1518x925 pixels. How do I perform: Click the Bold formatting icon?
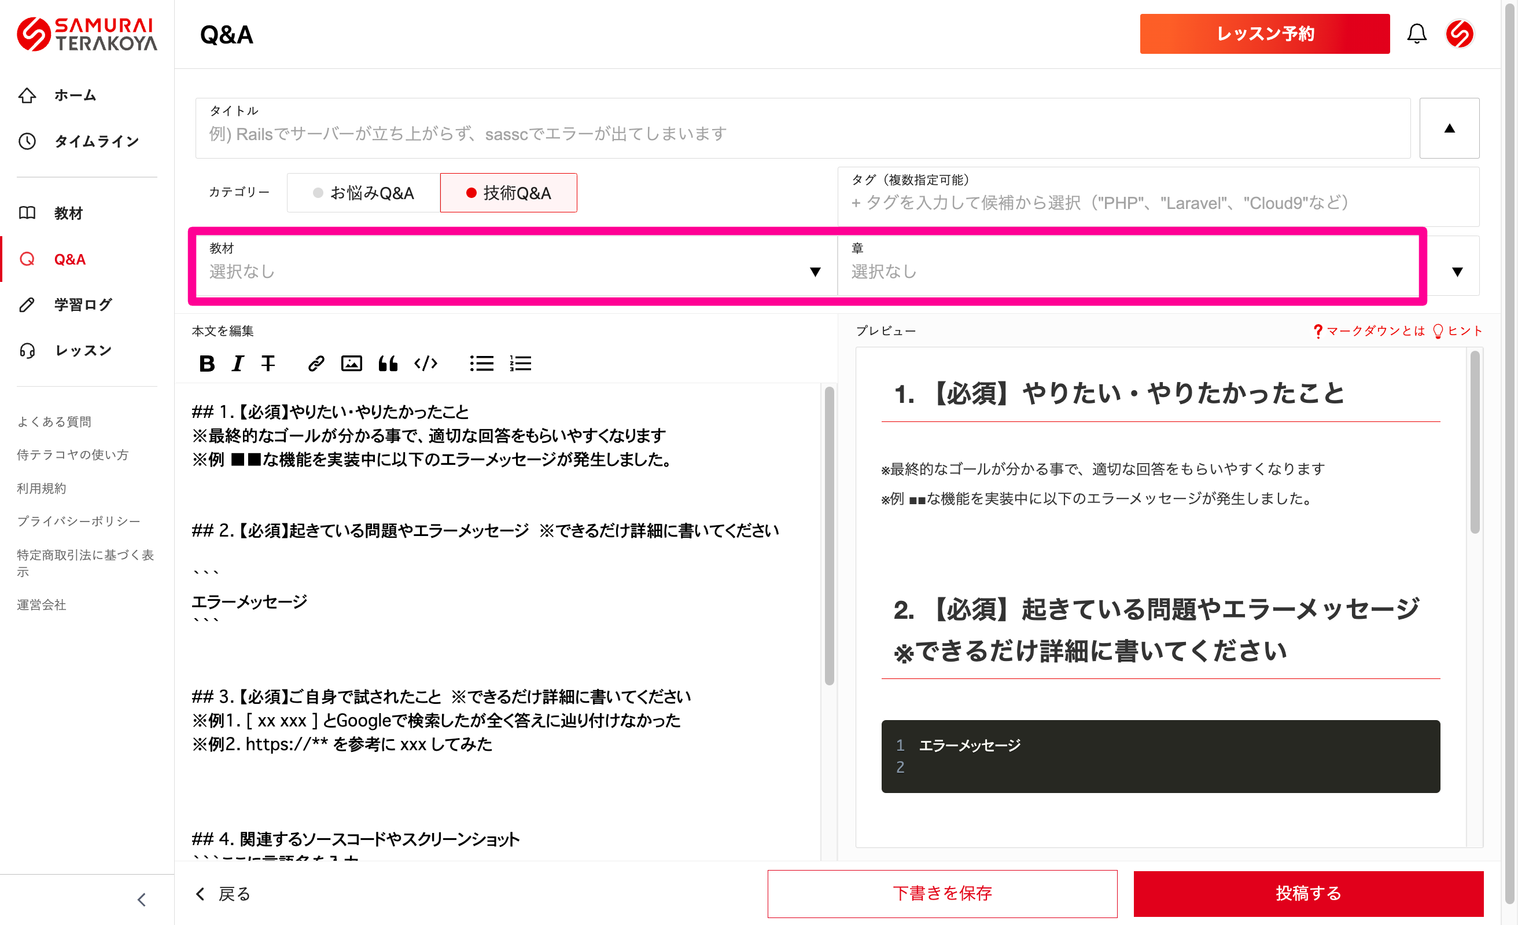click(x=207, y=364)
